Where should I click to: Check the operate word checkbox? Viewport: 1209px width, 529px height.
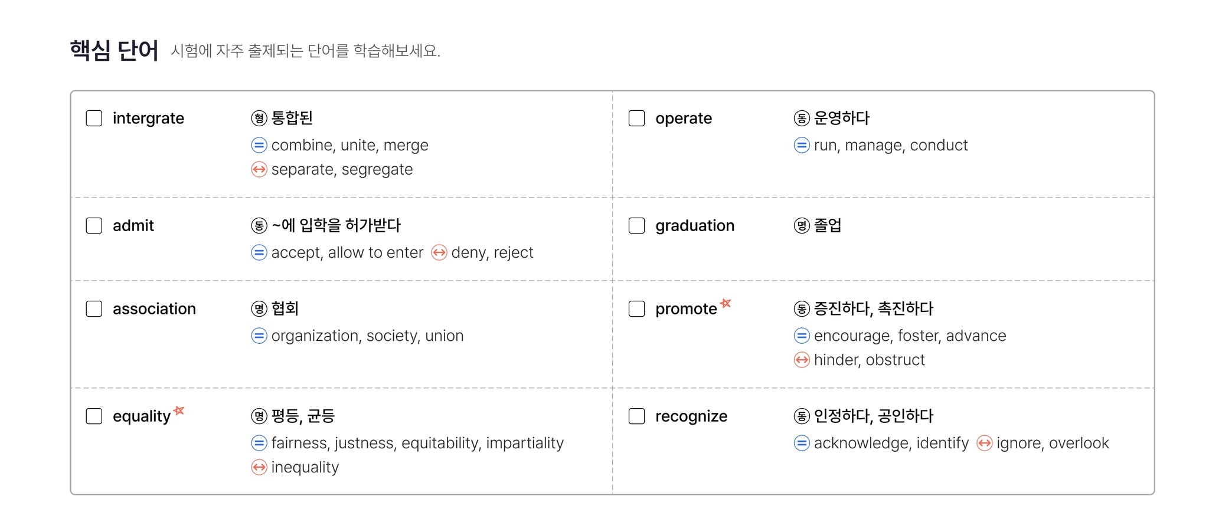click(636, 119)
